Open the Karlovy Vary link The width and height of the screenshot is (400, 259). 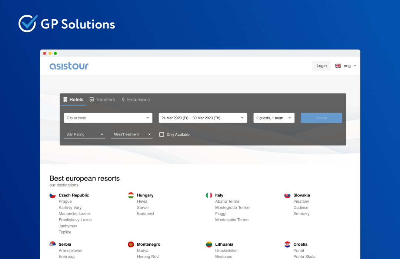pyautogui.click(x=70, y=208)
